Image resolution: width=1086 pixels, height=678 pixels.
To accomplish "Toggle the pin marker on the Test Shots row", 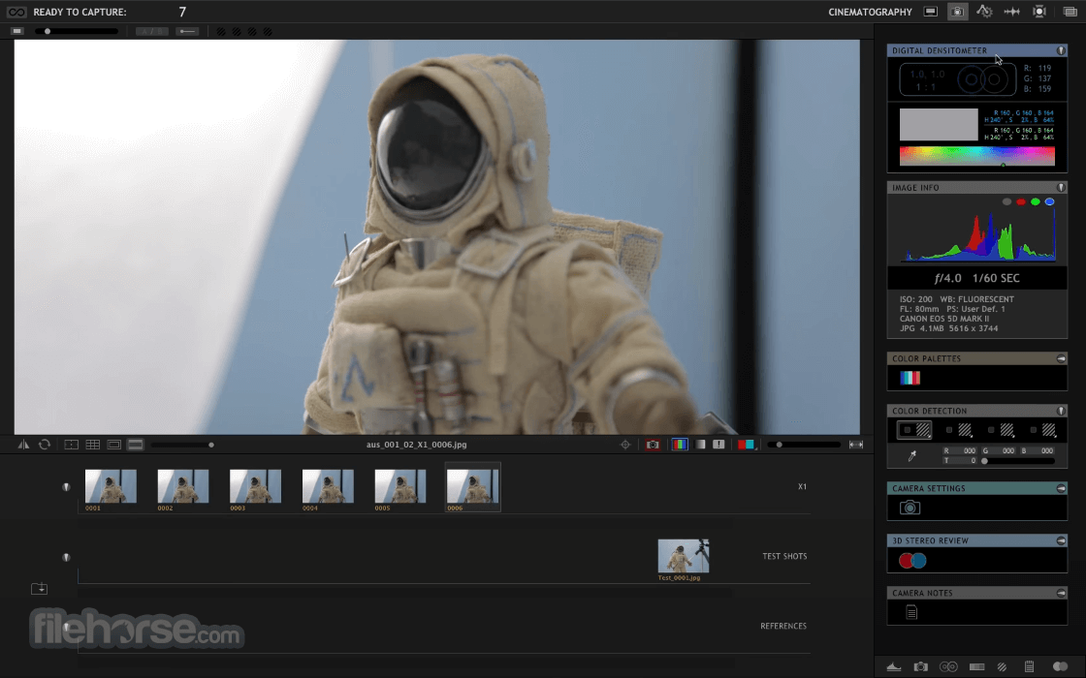I will pyautogui.click(x=67, y=558).
